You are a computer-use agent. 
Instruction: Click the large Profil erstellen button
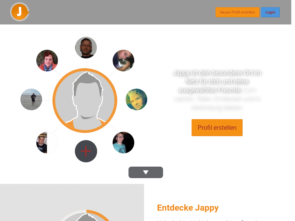tap(217, 127)
